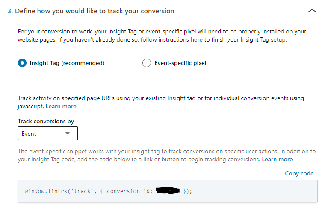Click the 'window.lintrk' text in the snippet
The height and width of the screenshot is (211, 331).
click(x=46, y=191)
